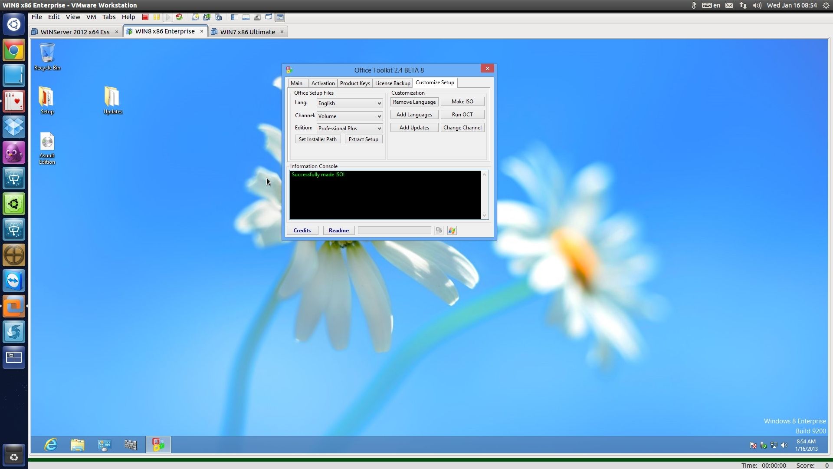833x469 pixels.
Task: Click the Revert to Snapshot toolbar icon
Action: tap(207, 17)
